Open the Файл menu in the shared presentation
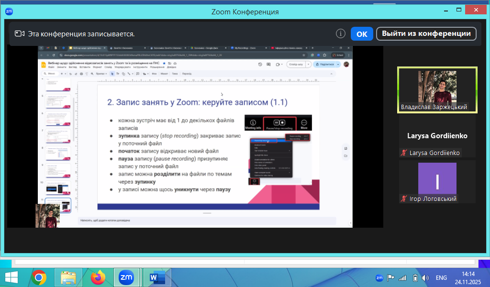Viewport: 490px width, 287px height. tap(51, 67)
